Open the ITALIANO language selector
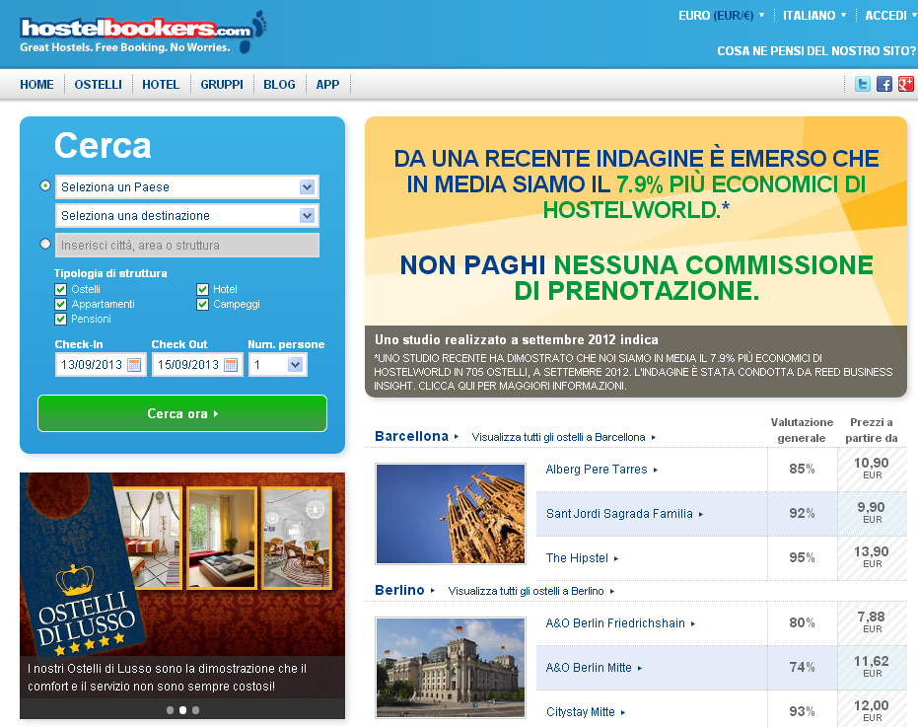 [814, 15]
